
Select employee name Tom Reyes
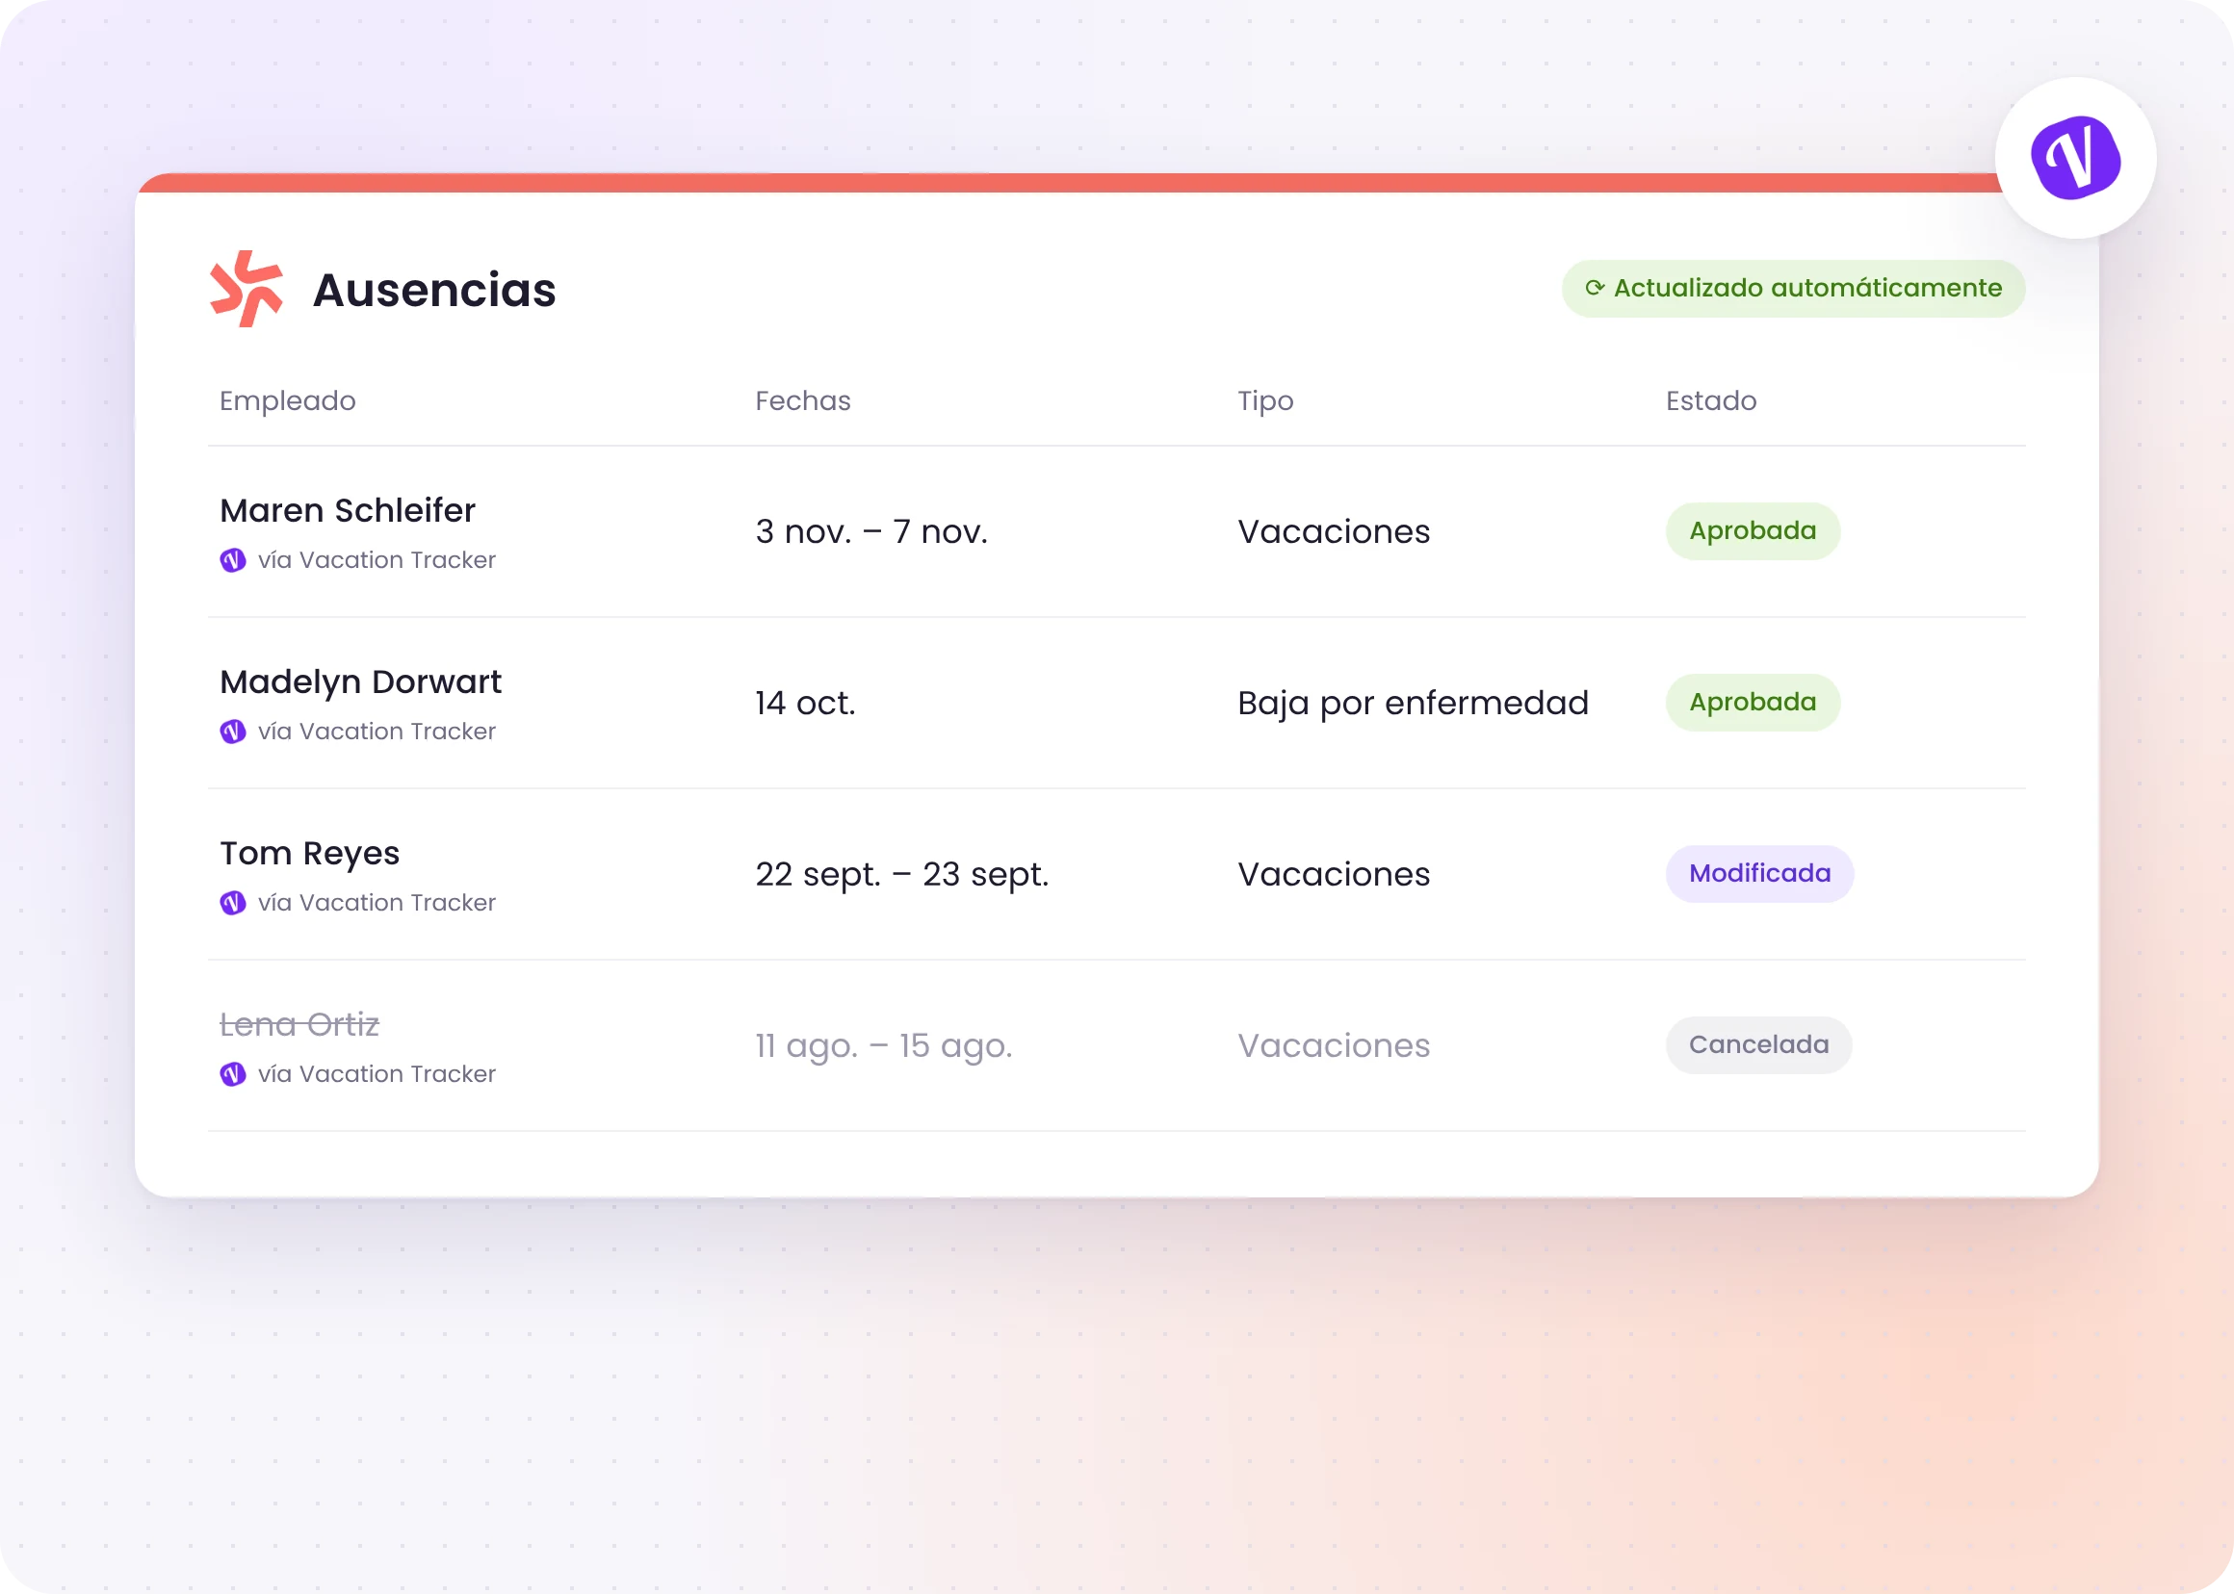pos(309,853)
